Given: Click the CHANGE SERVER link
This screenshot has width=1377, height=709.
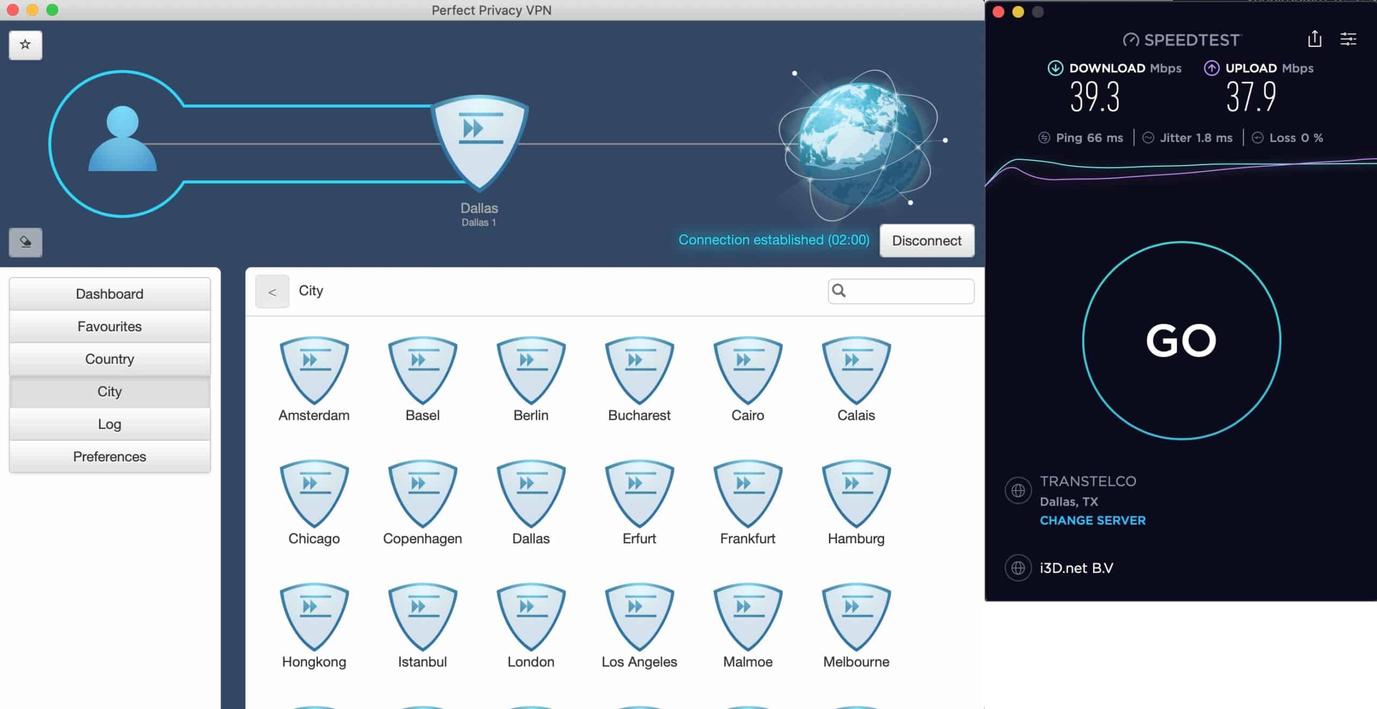Looking at the screenshot, I should [1092, 520].
